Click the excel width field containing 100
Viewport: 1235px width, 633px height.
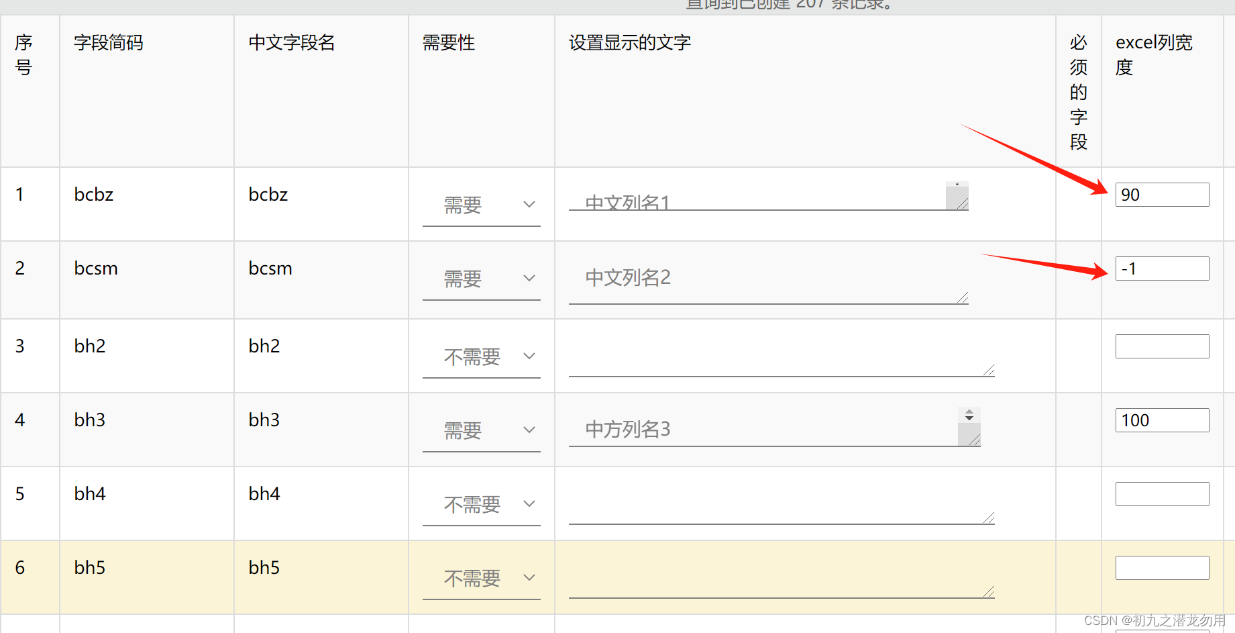click(x=1162, y=420)
